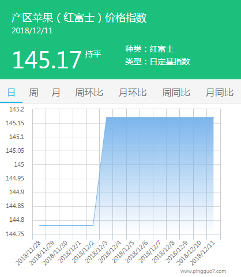Open the 月 monthly tab
Viewport: 241px width, 277px height.
click(56, 93)
